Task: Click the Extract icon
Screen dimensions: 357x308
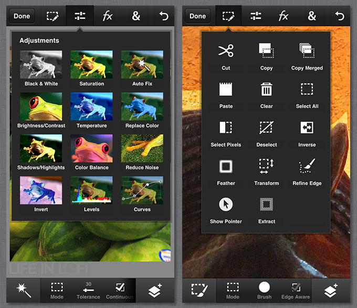Action: tap(266, 204)
